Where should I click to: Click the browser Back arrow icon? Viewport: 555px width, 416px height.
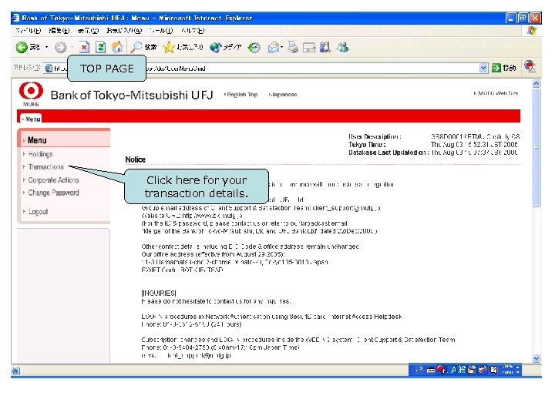22,47
